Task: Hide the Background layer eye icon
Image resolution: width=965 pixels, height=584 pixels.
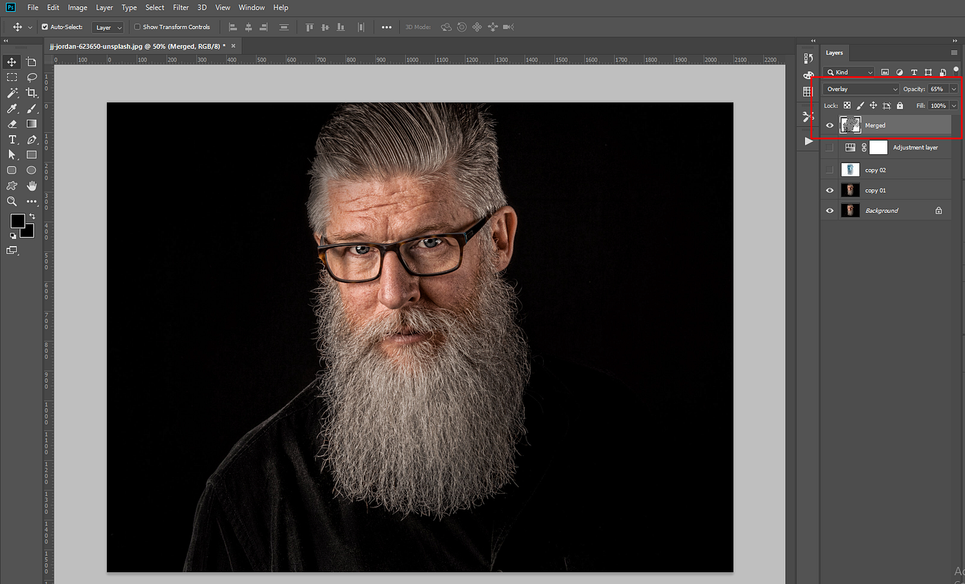Action: (830, 210)
